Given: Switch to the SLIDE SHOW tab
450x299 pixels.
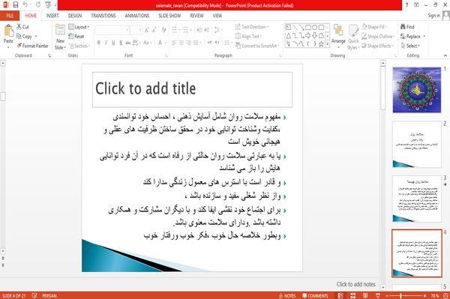Looking at the screenshot, I should 169,16.
